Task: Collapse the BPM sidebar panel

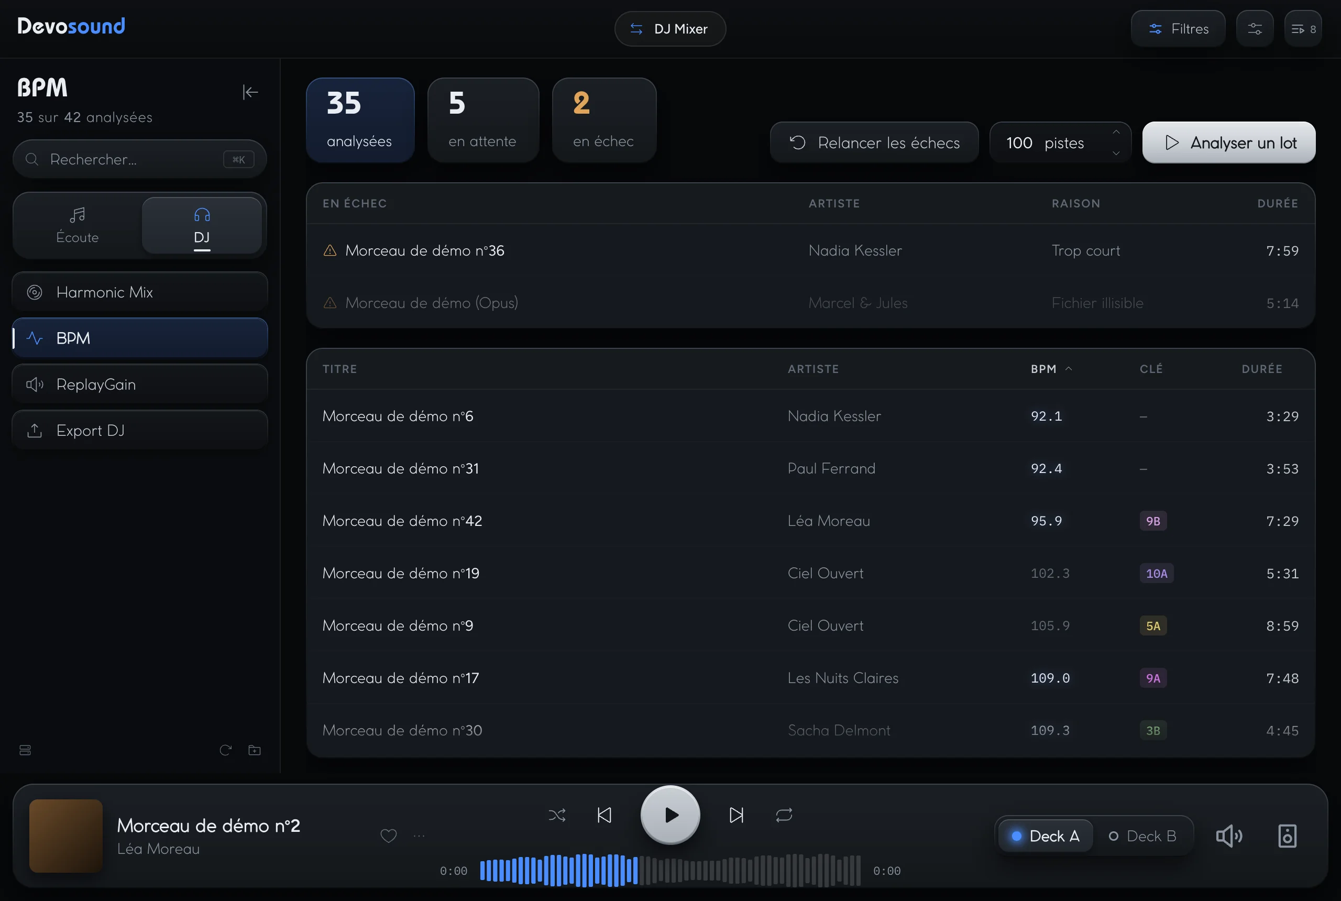Action: [x=250, y=92]
